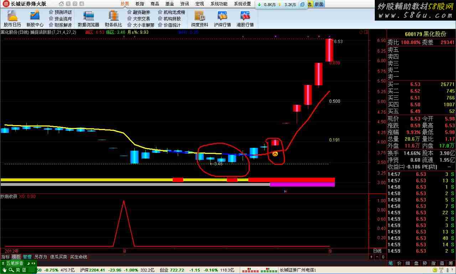Select the 傻瓜买卖 indicator tab

click(x=58, y=257)
